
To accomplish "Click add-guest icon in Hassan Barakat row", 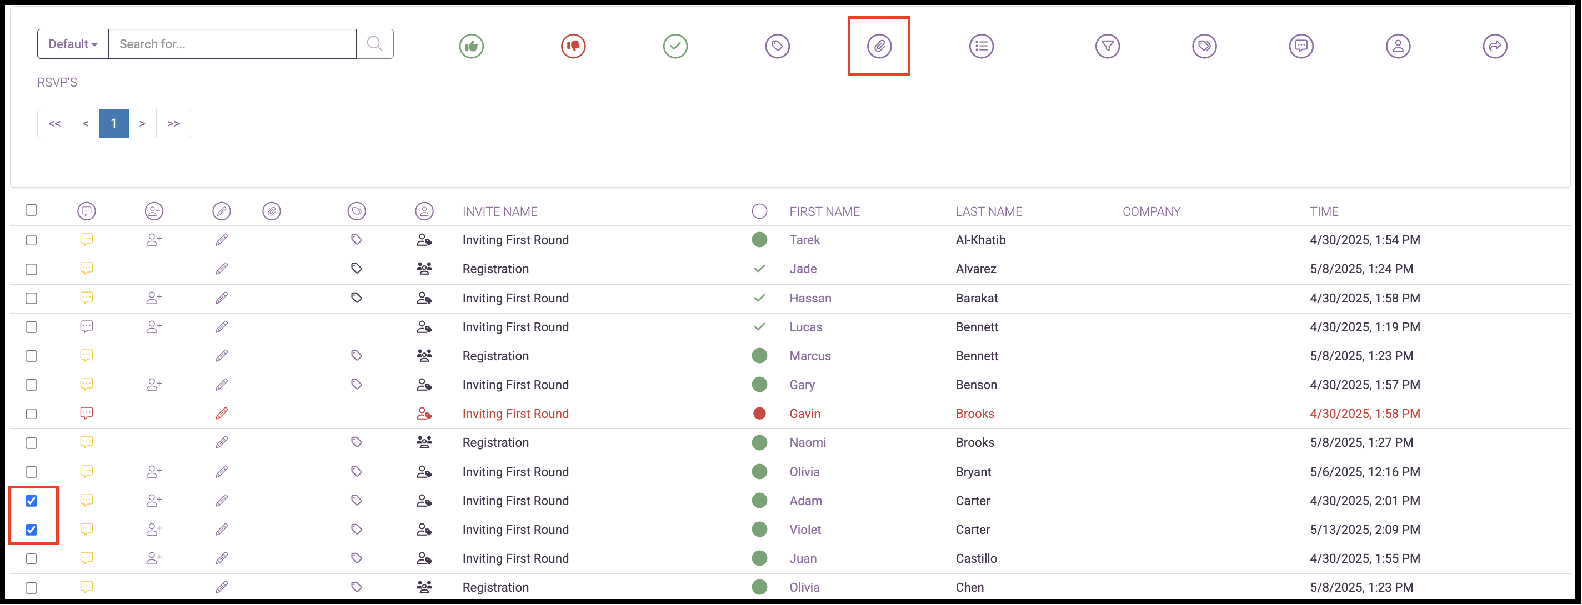I will [x=153, y=298].
